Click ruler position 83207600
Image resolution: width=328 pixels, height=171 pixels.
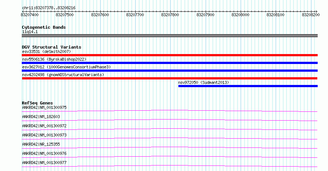pyautogui.click(x=100, y=15)
